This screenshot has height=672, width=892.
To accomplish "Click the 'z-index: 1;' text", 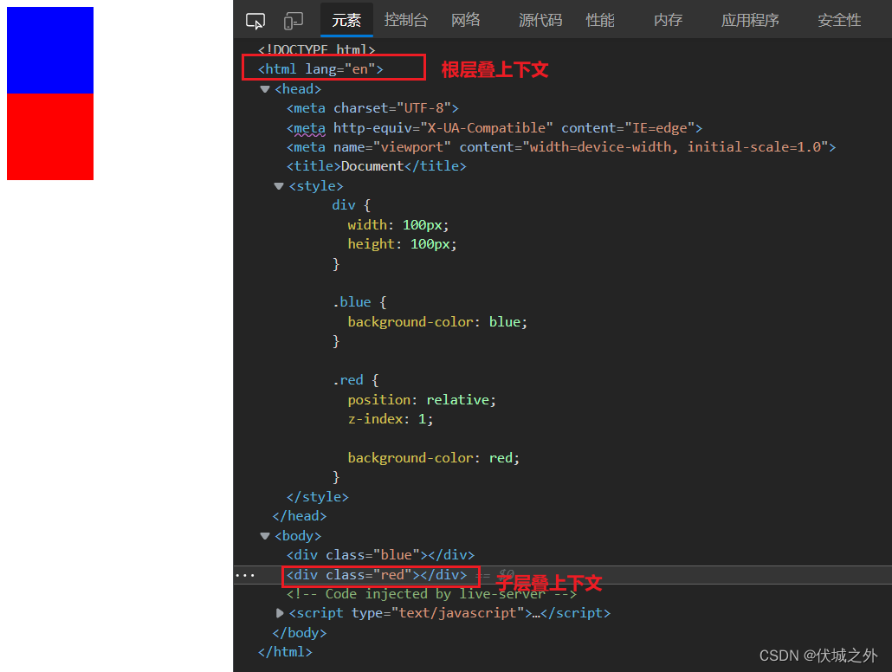I will click(391, 419).
